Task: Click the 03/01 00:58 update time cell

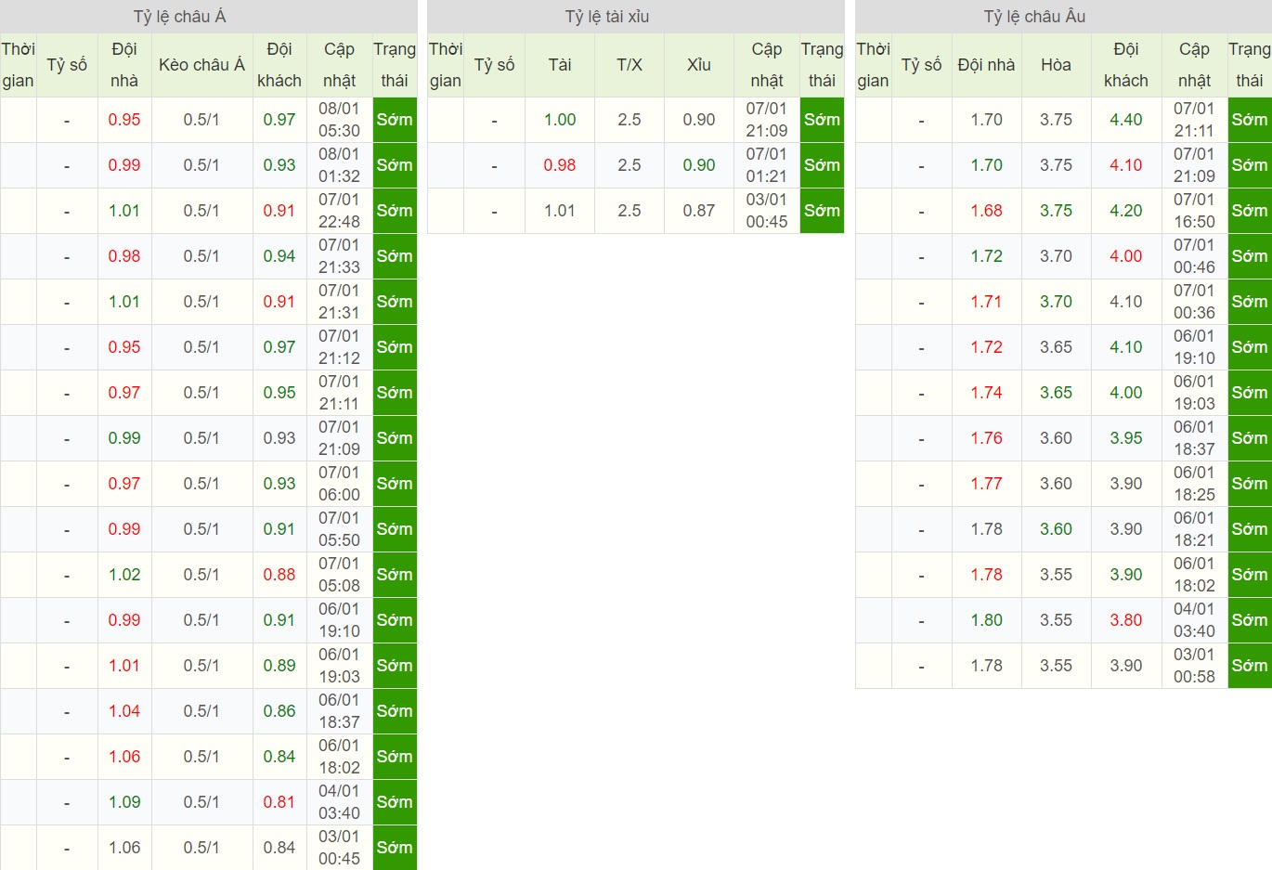Action: (1194, 666)
